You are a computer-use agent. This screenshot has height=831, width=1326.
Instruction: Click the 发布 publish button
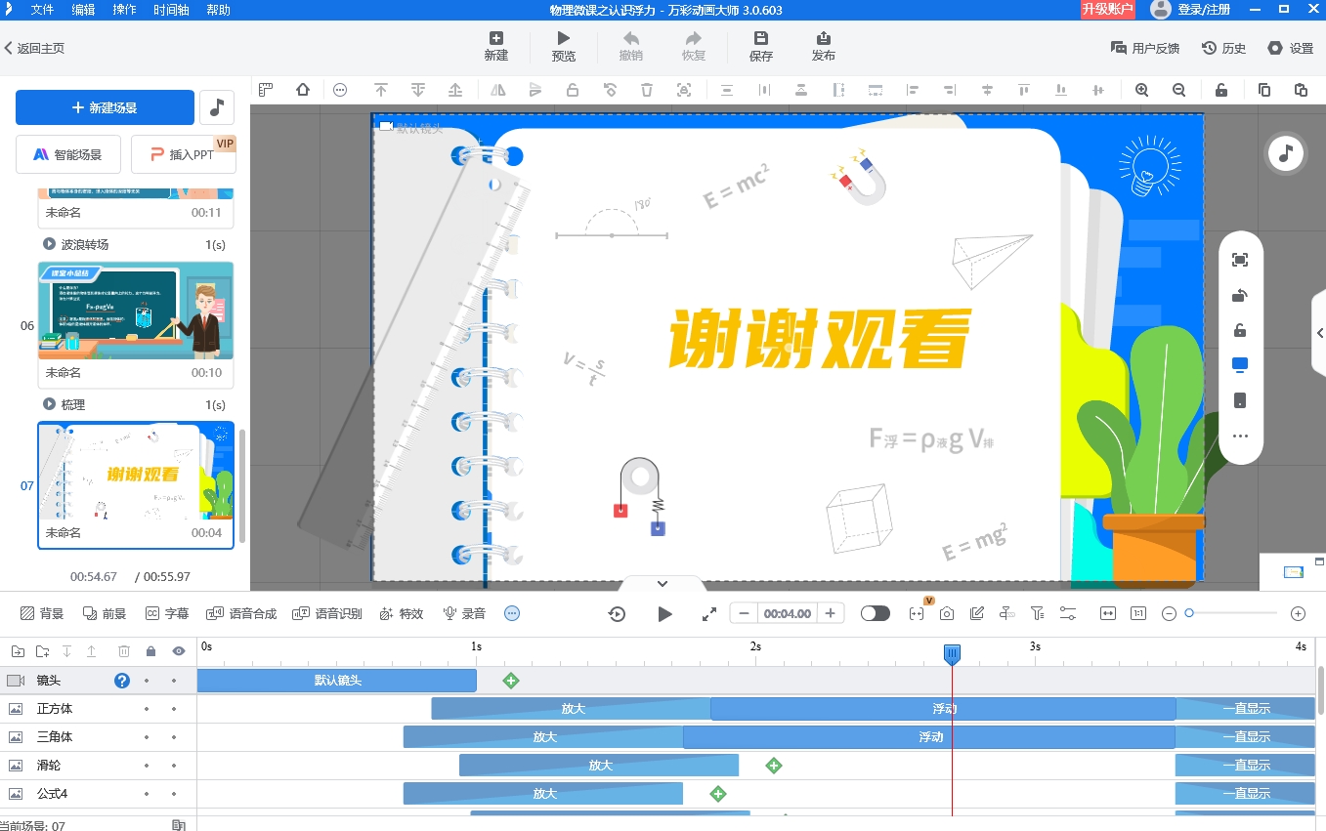click(x=823, y=46)
